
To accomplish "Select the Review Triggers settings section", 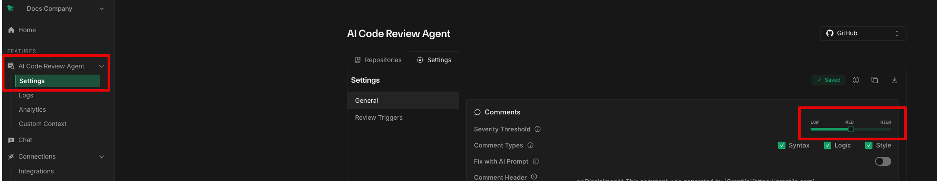I will [403, 118].
